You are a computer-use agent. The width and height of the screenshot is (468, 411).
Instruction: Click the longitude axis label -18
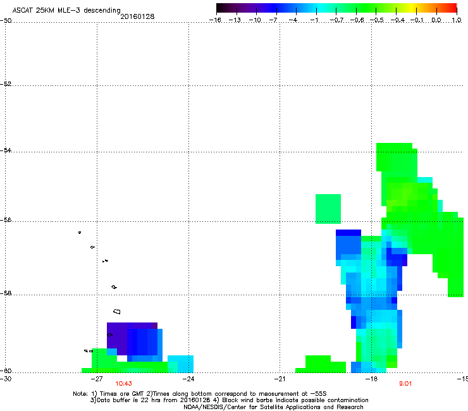pos(372,379)
